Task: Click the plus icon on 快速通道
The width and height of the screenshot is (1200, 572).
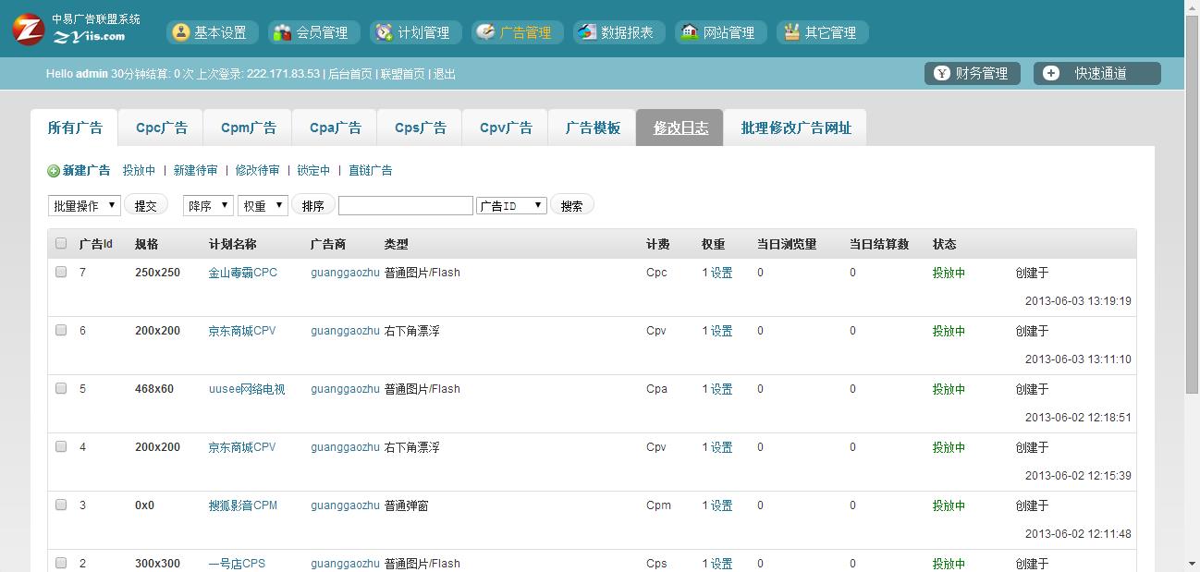Action: coord(1051,73)
